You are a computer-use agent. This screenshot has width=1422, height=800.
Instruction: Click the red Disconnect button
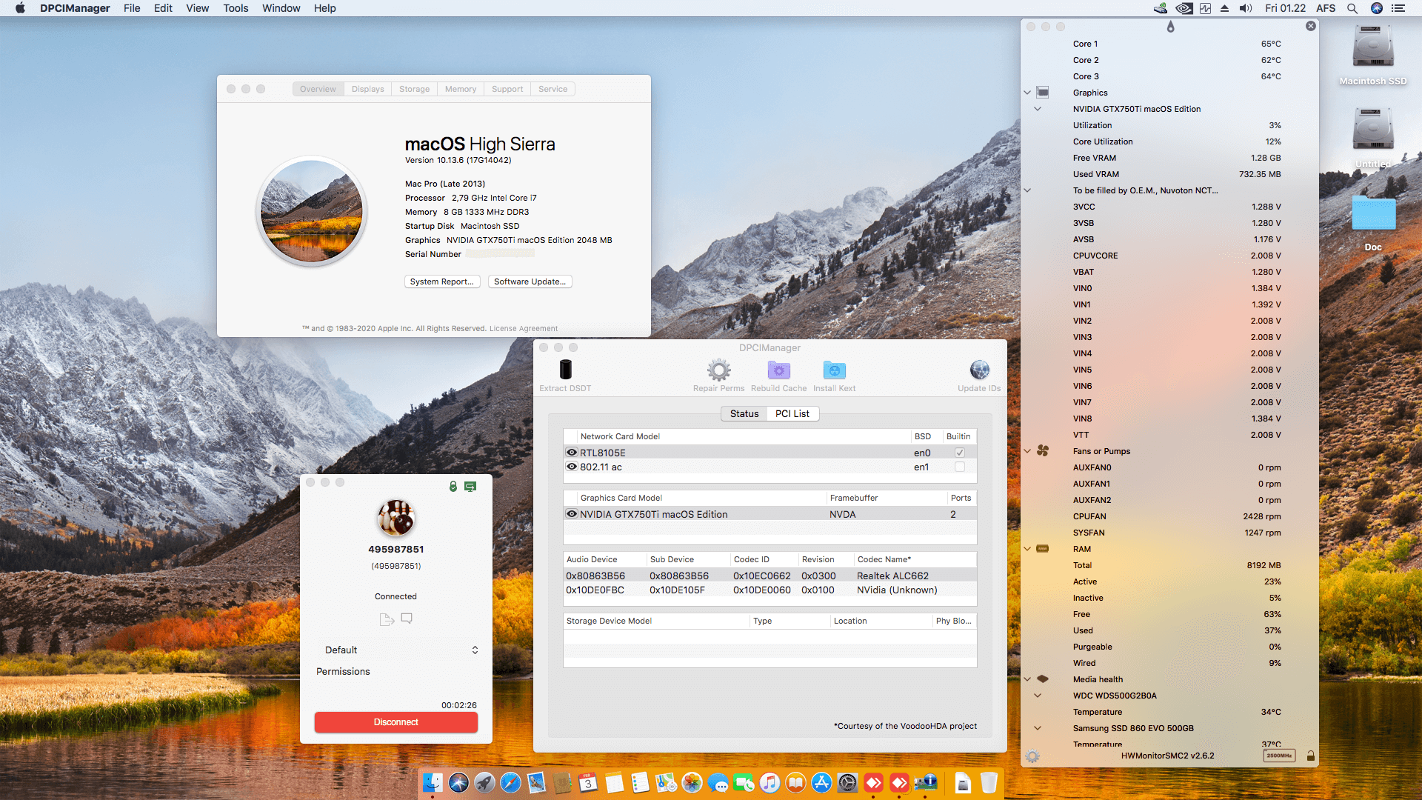(395, 722)
